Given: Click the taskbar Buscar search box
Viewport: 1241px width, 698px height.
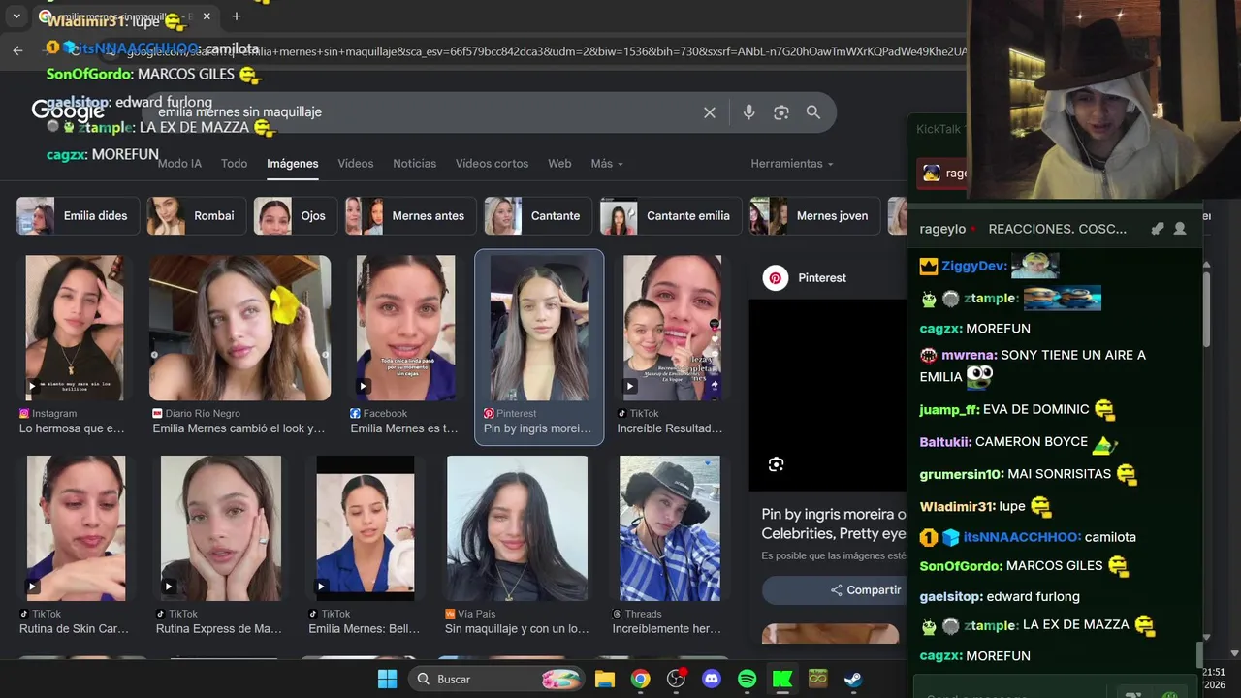Looking at the screenshot, I should tap(497, 679).
